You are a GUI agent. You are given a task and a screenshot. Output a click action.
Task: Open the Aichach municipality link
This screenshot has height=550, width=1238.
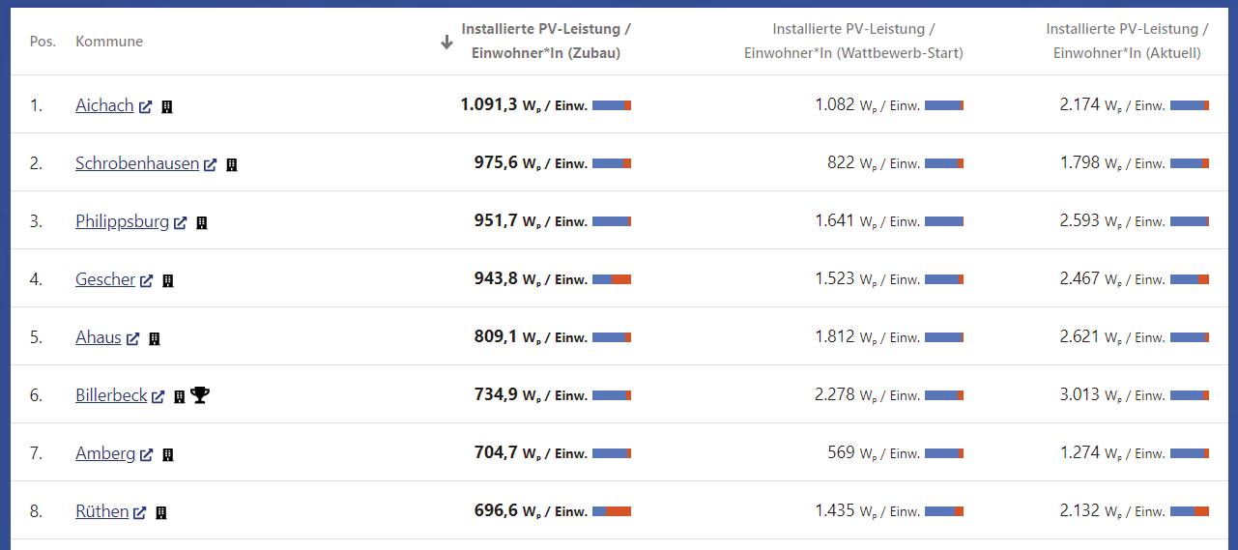[104, 105]
